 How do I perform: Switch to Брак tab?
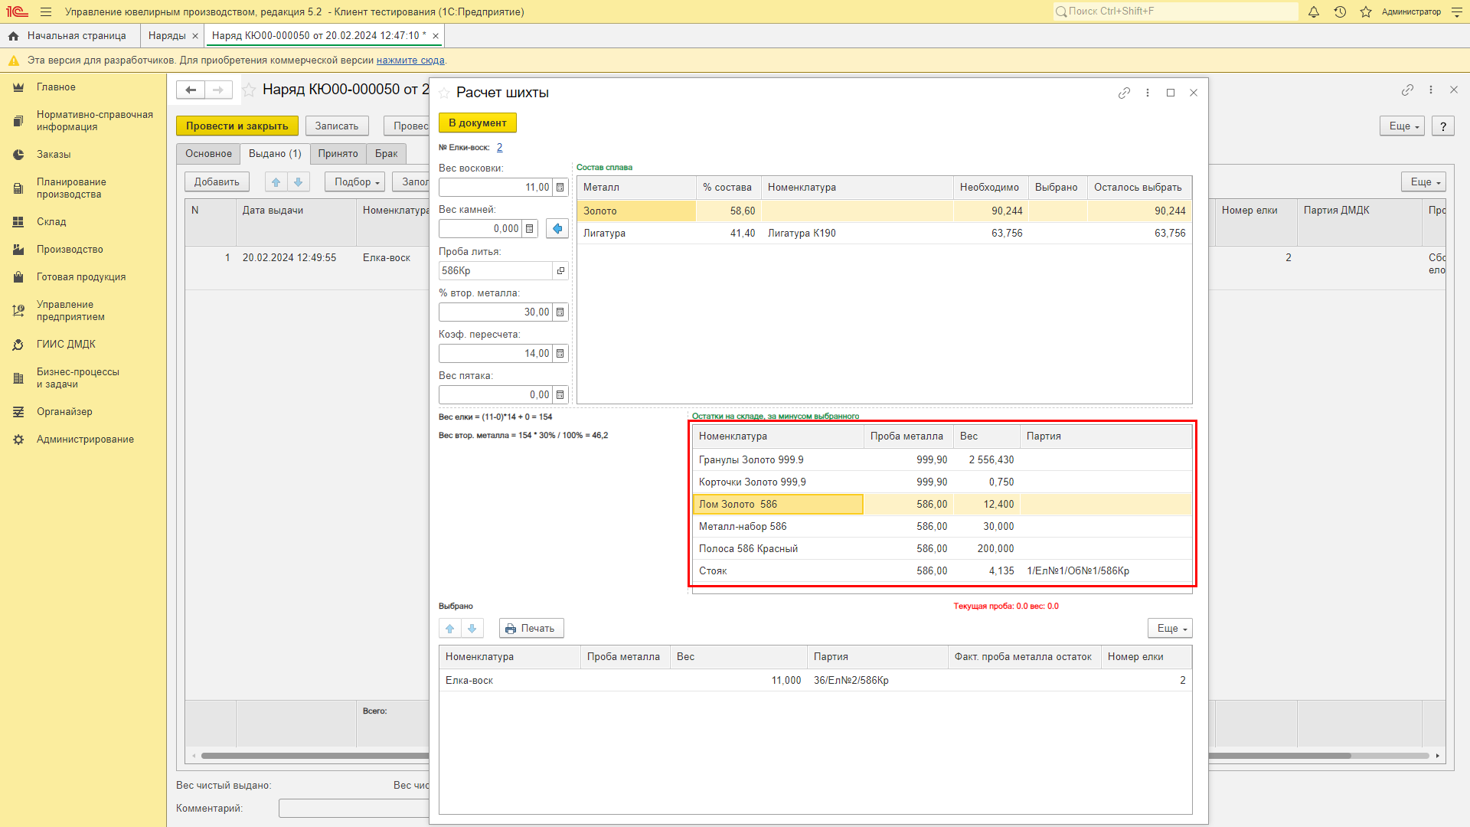386,154
